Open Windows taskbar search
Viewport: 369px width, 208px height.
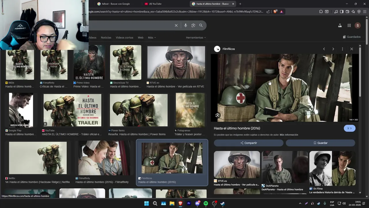155,203
